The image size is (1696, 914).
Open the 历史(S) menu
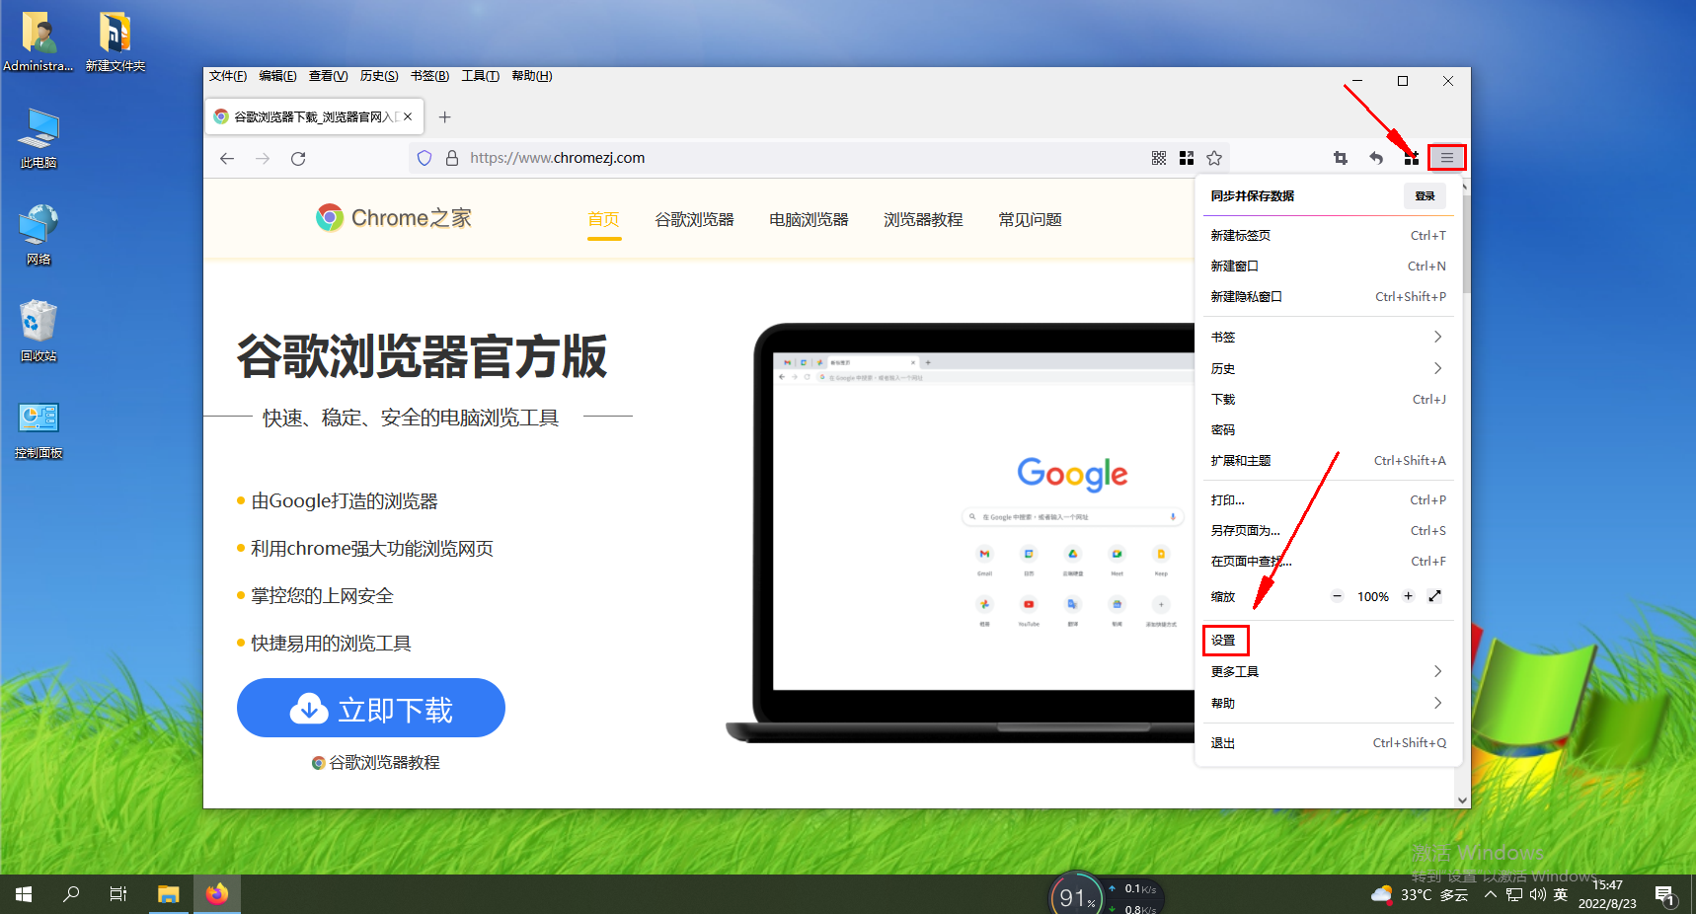tap(379, 76)
